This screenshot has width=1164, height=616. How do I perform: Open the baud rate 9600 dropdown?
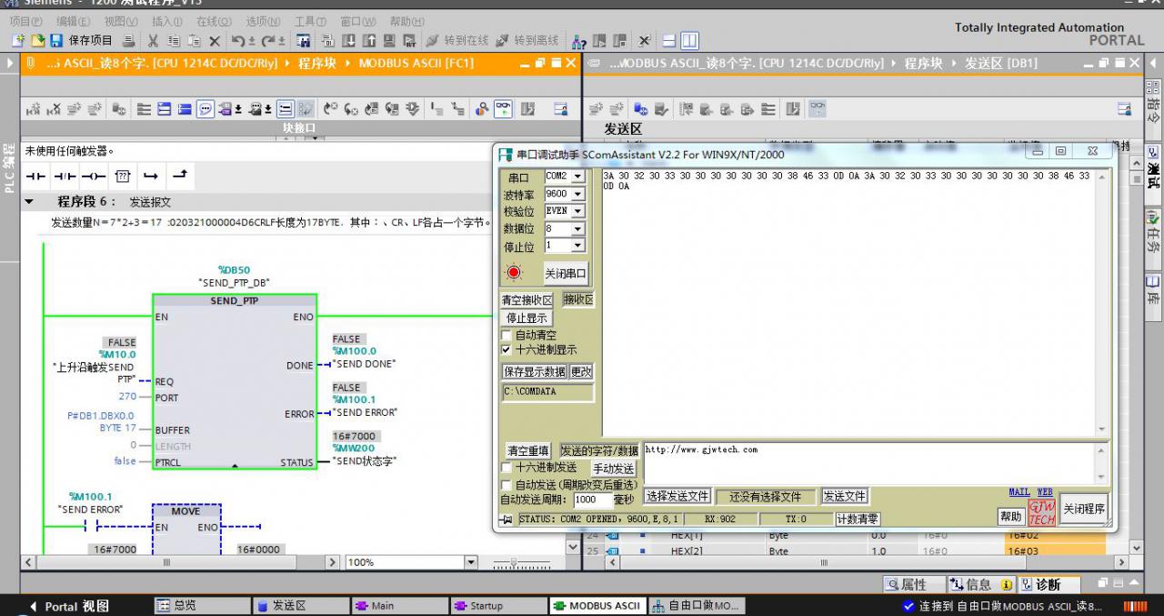(577, 194)
